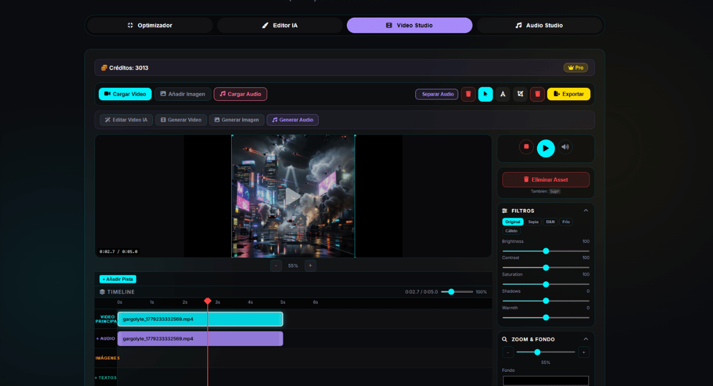
Task: Select the cursor pointer tool
Action: pos(485,94)
